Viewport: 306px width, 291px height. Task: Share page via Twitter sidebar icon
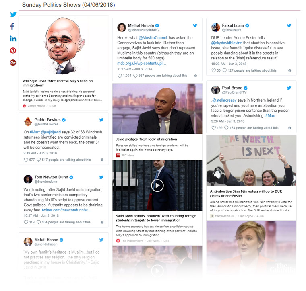click(x=13, y=14)
